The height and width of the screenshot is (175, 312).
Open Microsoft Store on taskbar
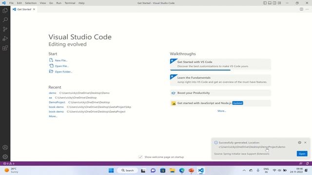pyautogui.click(x=162, y=171)
